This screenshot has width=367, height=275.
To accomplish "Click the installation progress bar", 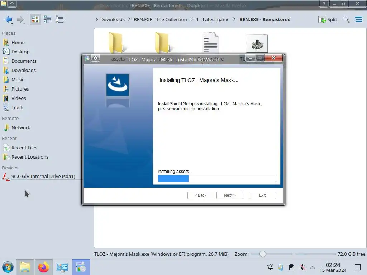I will click(216, 178).
